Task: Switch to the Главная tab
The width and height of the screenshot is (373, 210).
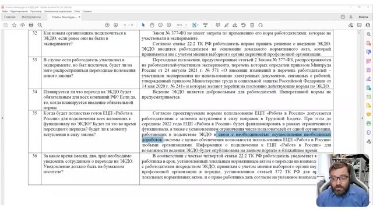Action: click(10, 17)
